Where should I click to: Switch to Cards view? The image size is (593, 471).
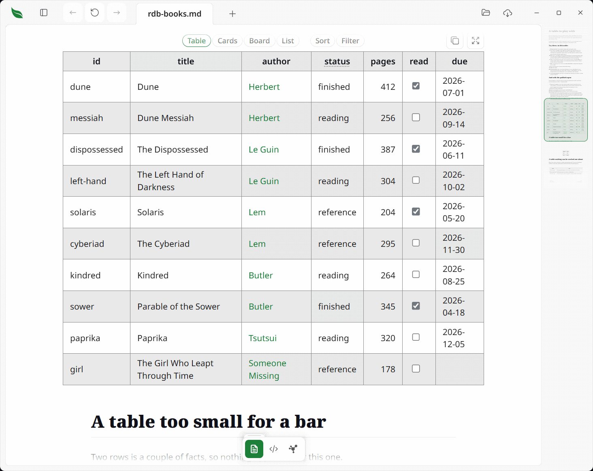pos(227,41)
